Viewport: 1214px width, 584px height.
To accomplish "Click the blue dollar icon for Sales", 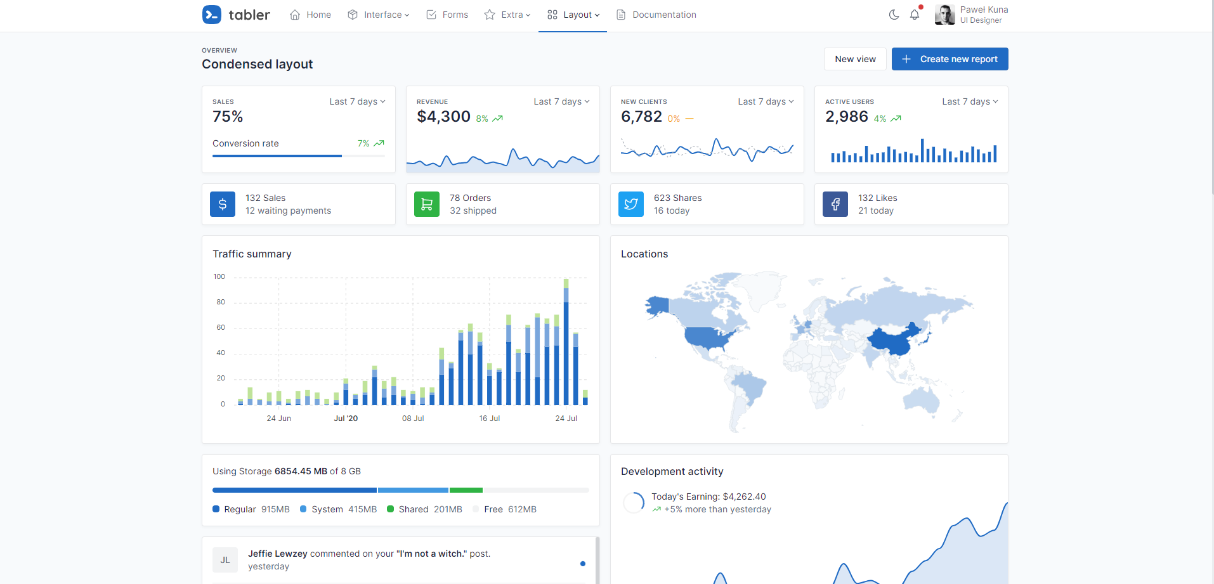I will (x=223, y=204).
